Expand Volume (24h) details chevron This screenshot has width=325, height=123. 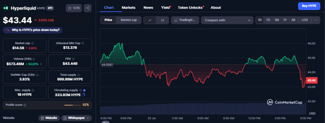pos(41,64)
